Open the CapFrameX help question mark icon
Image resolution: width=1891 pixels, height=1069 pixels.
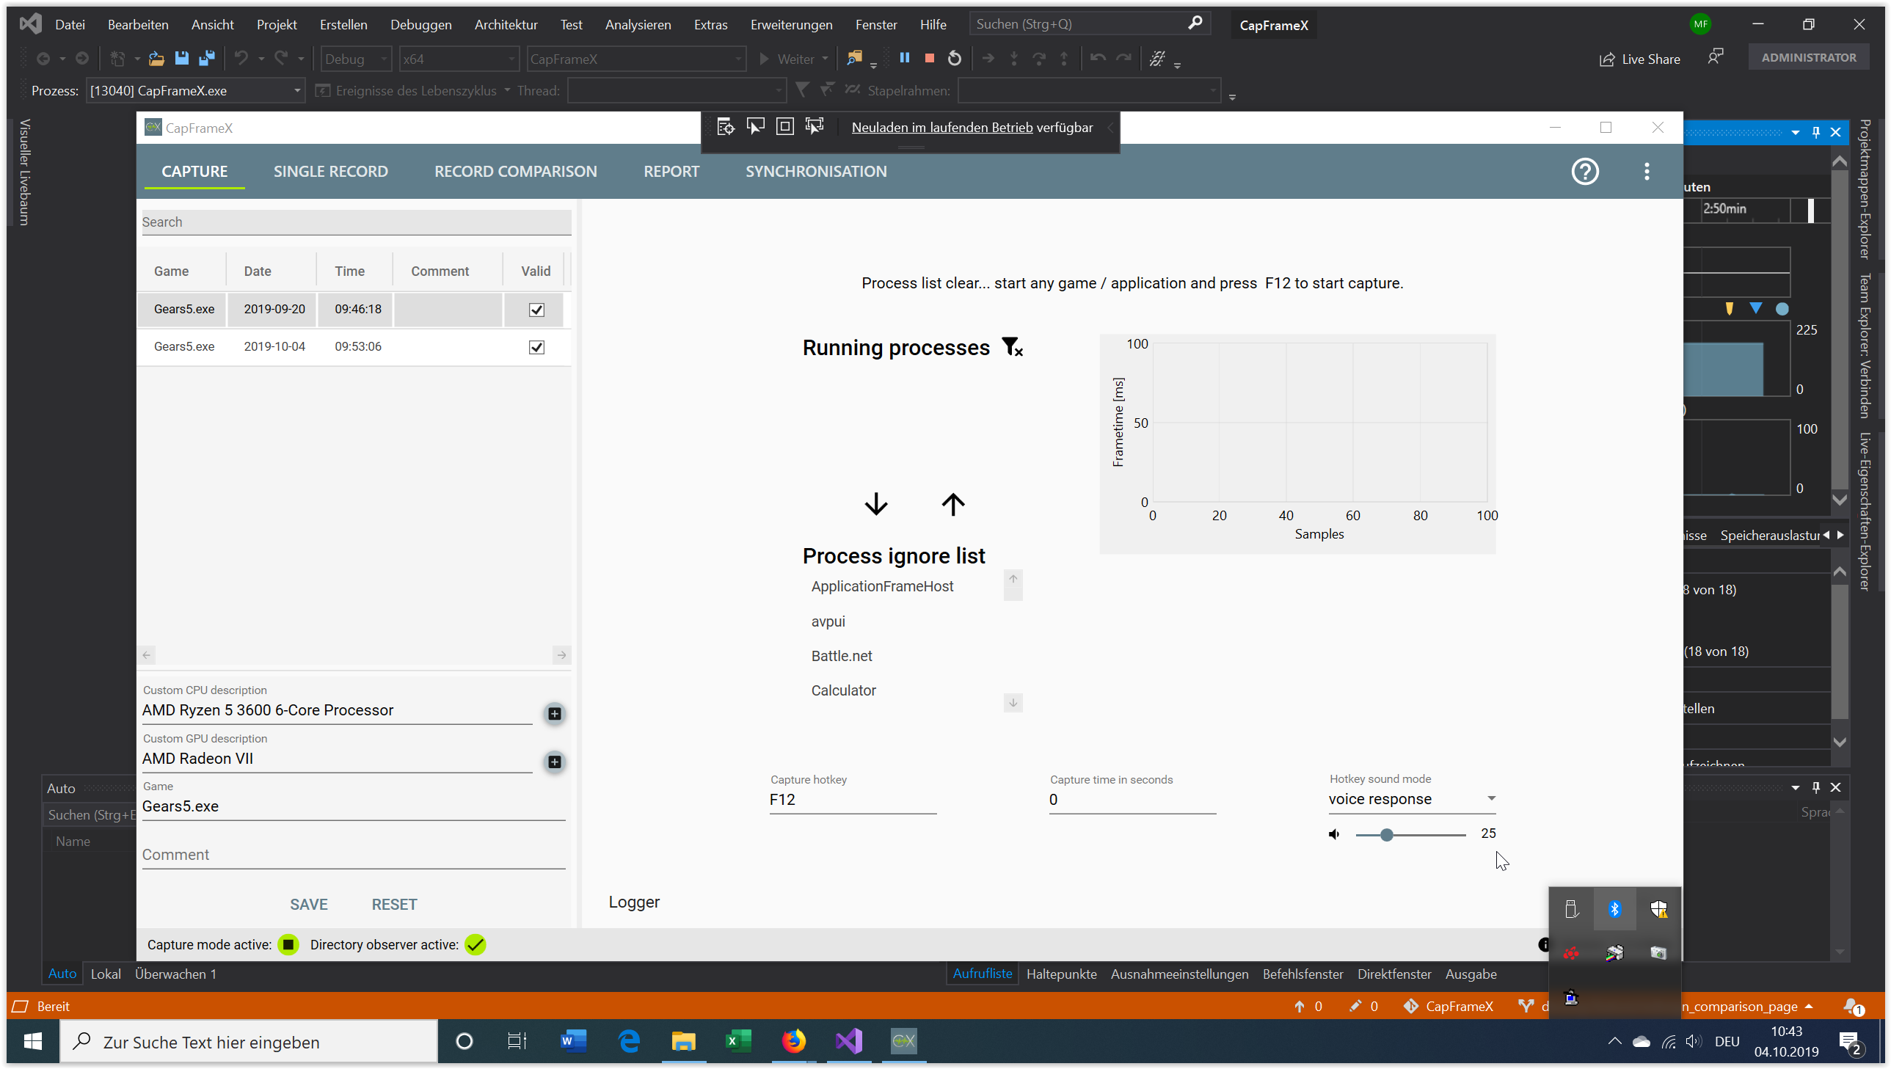click(1584, 172)
